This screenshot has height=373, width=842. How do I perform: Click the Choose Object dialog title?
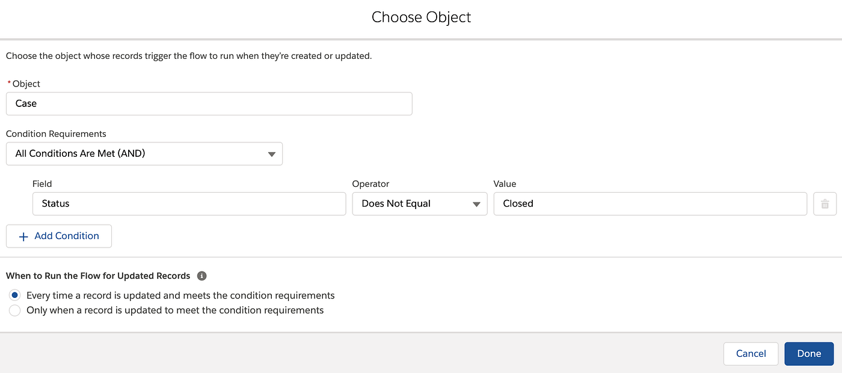(421, 17)
